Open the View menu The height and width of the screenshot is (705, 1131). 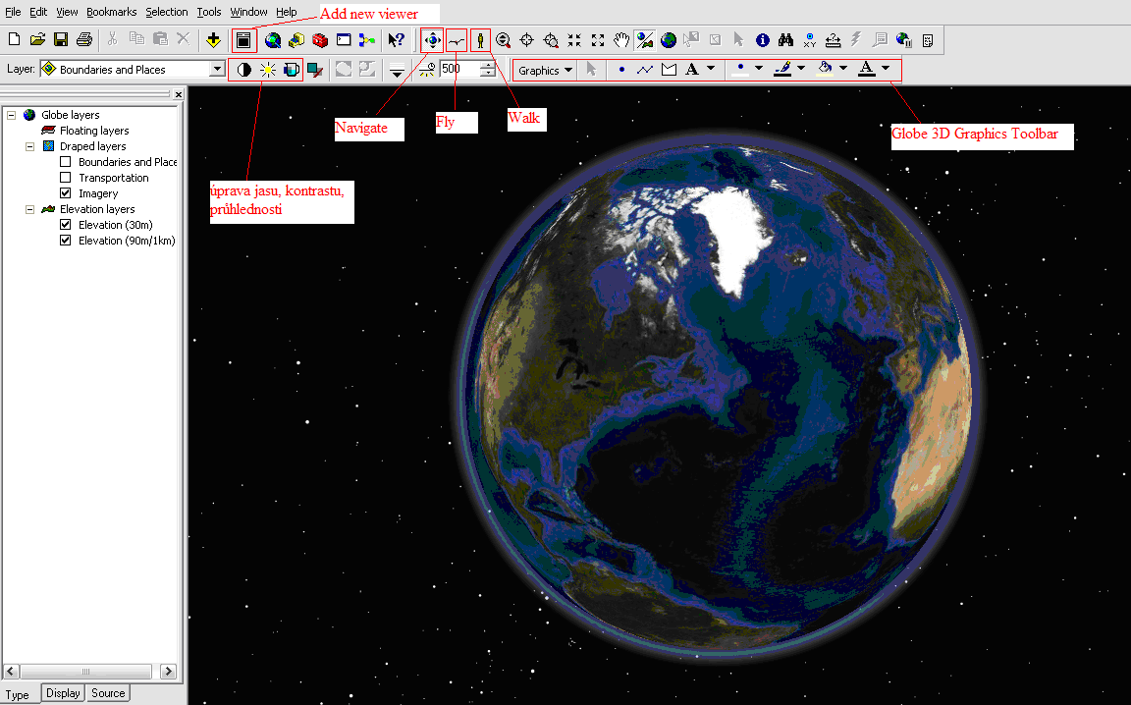coord(67,12)
